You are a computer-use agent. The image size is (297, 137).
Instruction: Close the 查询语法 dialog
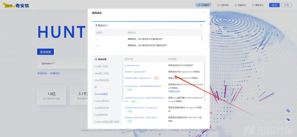(204, 13)
